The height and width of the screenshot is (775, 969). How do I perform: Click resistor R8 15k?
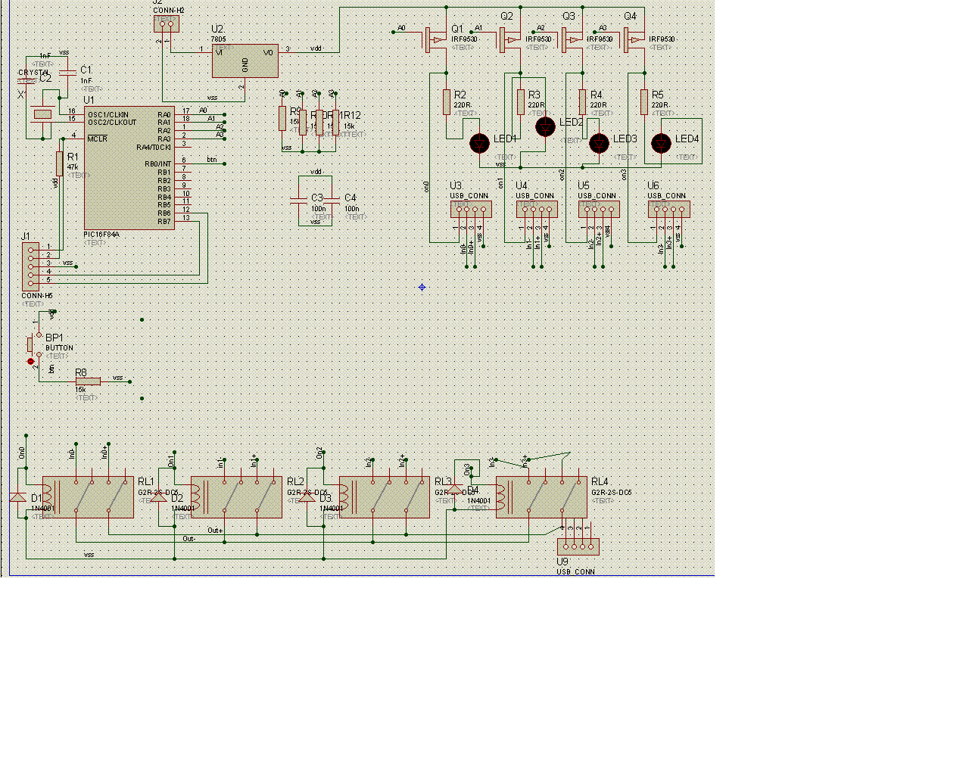[x=88, y=381]
